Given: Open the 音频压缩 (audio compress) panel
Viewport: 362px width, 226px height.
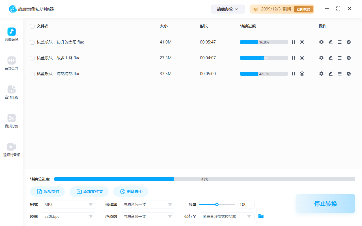Looking at the screenshot, I should tap(11, 92).
